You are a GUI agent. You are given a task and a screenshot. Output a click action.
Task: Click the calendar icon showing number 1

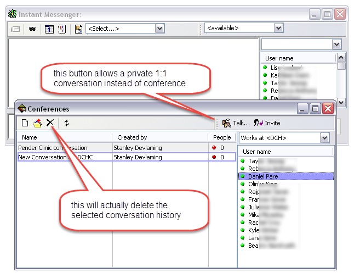click(49, 29)
